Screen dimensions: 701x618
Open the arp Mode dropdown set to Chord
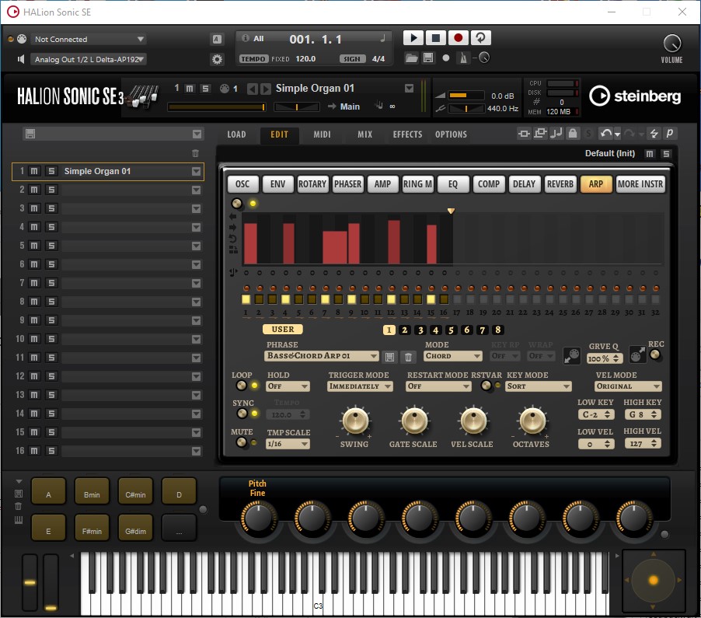click(453, 356)
